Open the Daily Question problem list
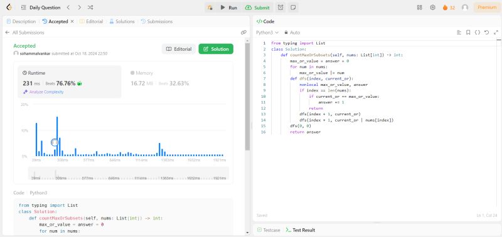 click(41, 8)
